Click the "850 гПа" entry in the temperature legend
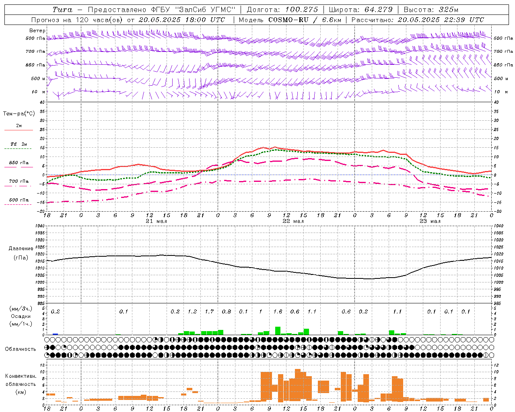 point(19,163)
